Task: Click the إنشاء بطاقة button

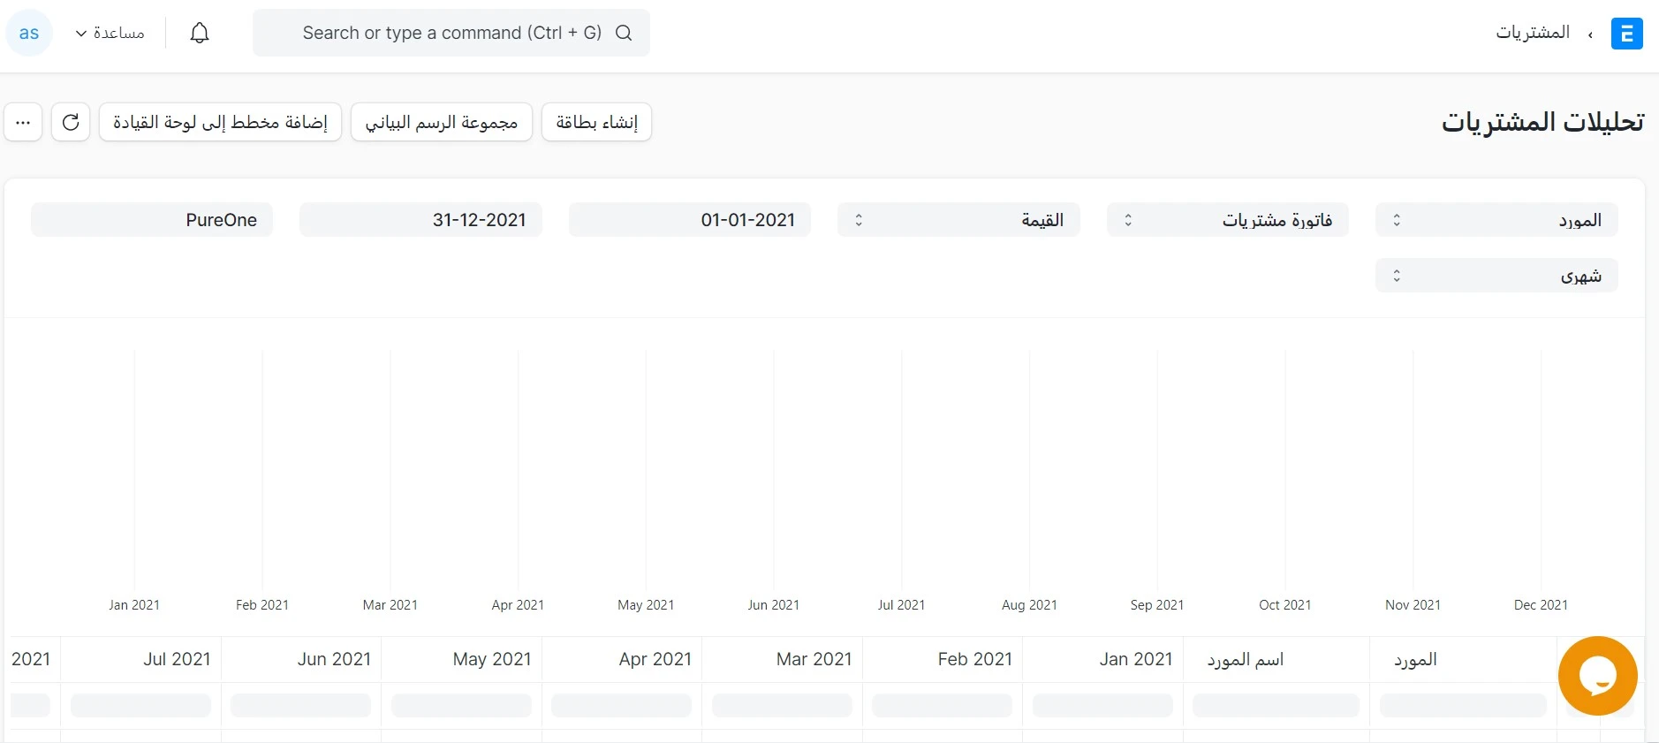Action: point(596,122)
